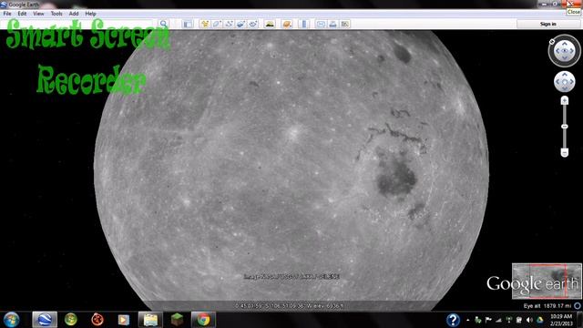
Task: Click the Sign in button
Action: pos(548,24)
